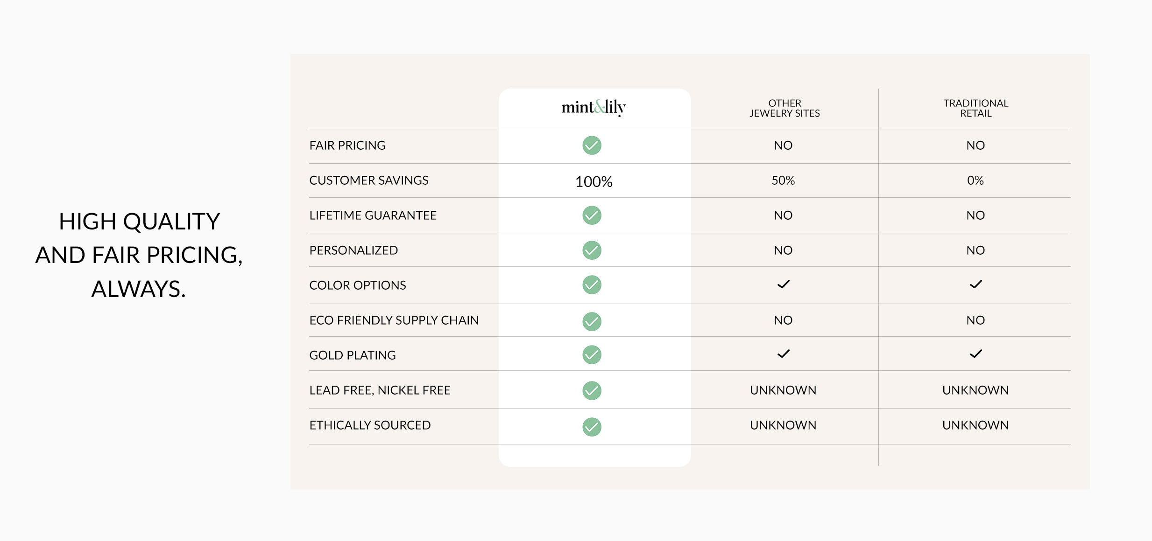The height and width of the screenshot is (541, 1152).
Task: Click green checkmark in Fair Pricing row
Action: 592,145
